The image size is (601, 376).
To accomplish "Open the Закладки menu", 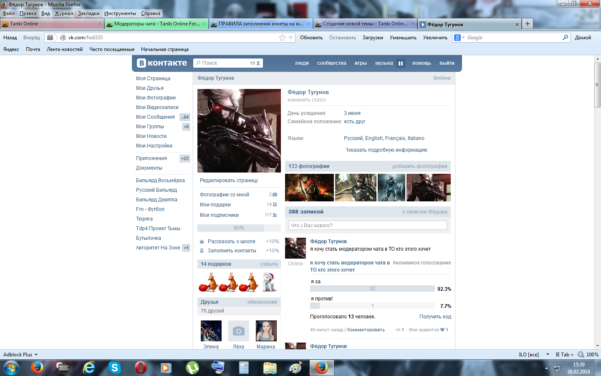I will (x=88, y=13).
